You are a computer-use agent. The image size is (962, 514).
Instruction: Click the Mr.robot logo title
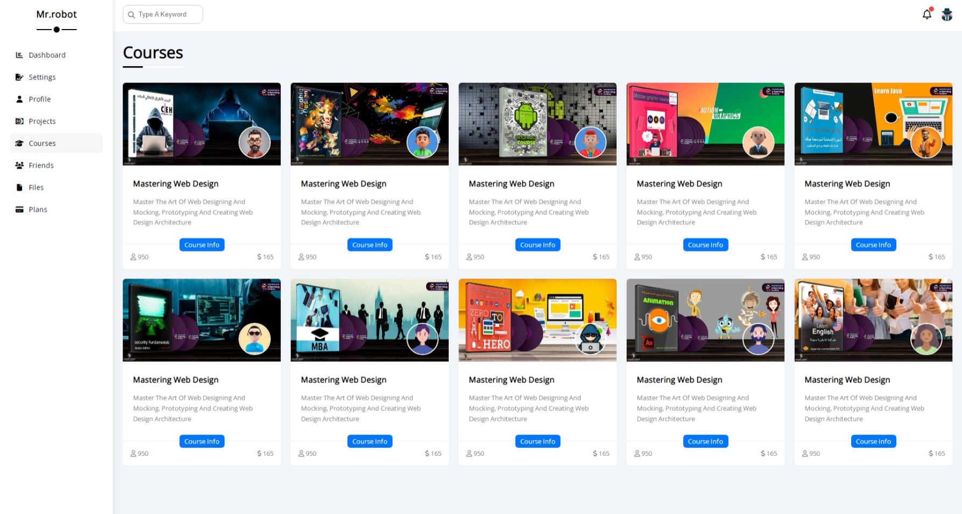tap(56, 15)
